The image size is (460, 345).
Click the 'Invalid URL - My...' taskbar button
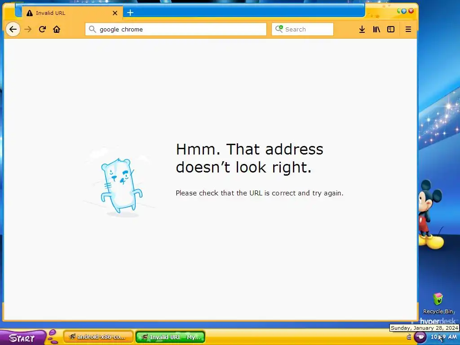pos(170,337)
